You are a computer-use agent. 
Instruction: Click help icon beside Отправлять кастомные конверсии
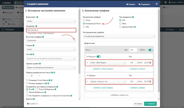point(57,87)
